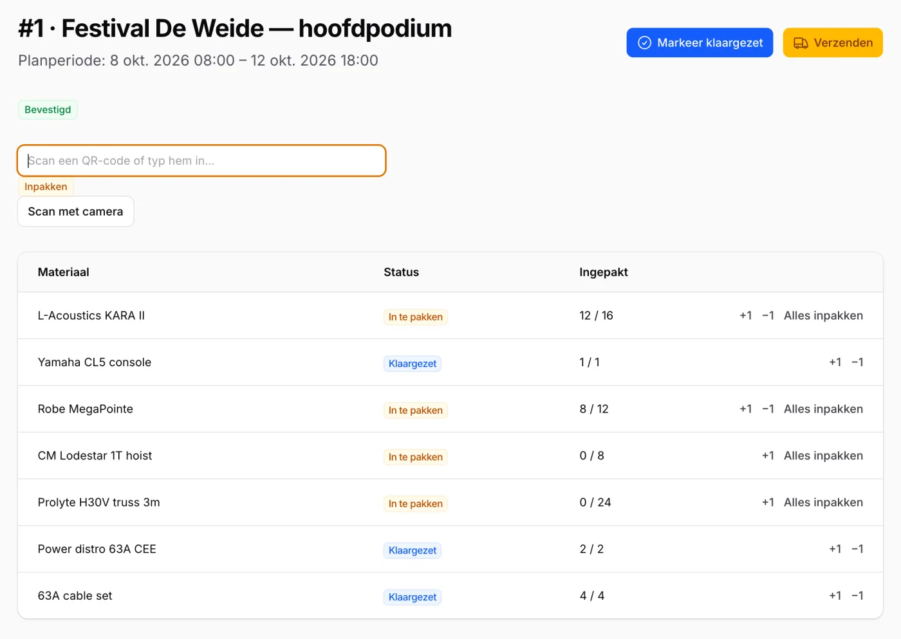Click the Planperiode date range text
This screenshot has width=901, height=639.
tap(198, 60)
